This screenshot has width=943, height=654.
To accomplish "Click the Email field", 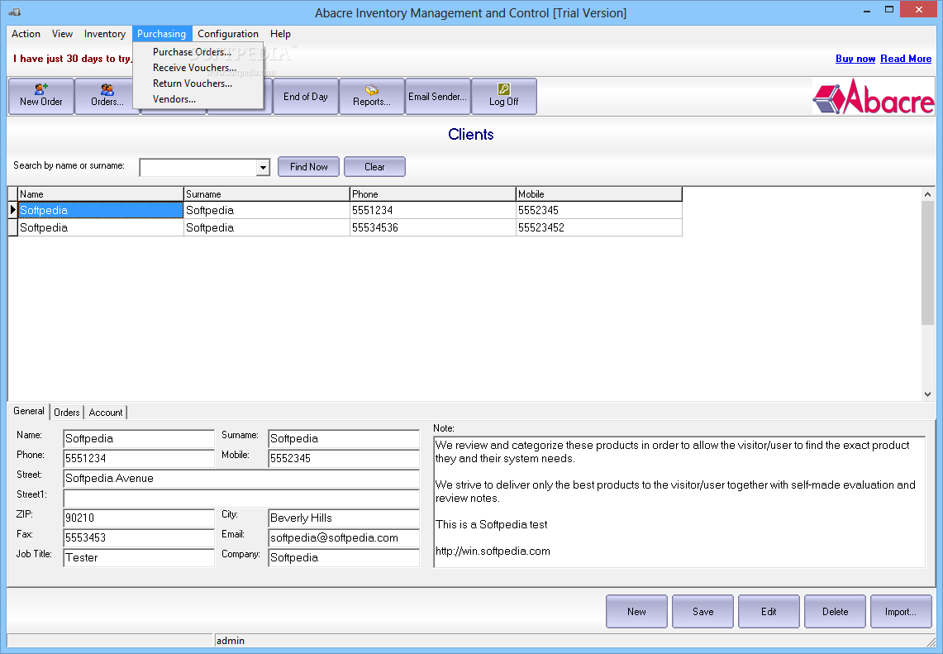I will click(x=344, y=538).
